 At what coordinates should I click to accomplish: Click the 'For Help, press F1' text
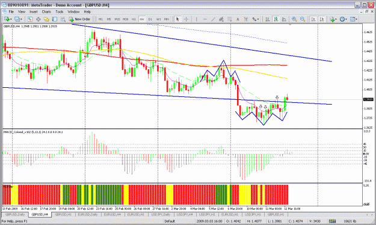14,221
